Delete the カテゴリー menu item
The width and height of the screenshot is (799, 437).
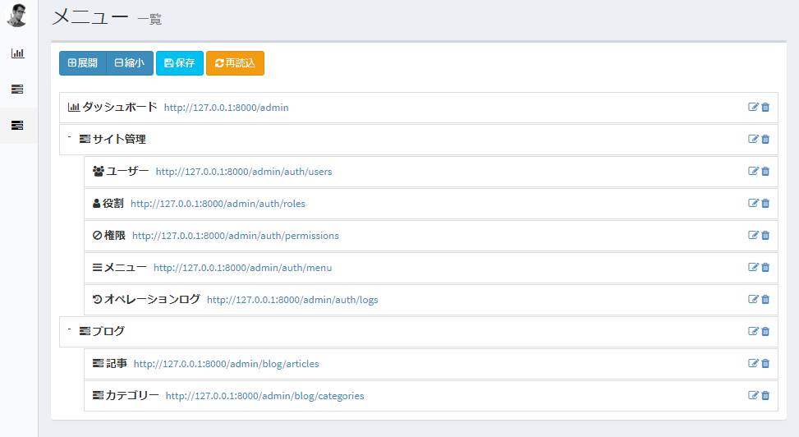point(765,395)
